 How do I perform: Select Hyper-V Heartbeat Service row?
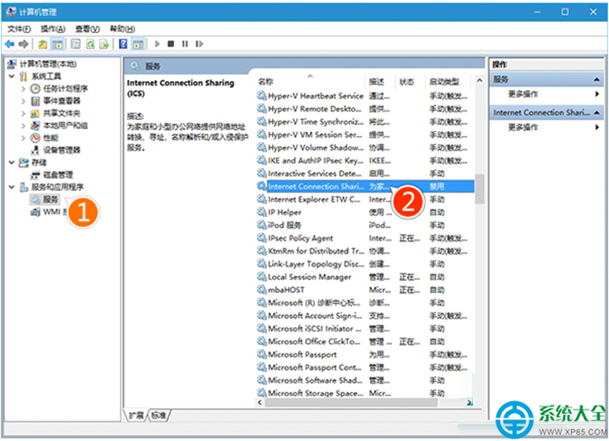pyautogui.click(x=365, y=96)
